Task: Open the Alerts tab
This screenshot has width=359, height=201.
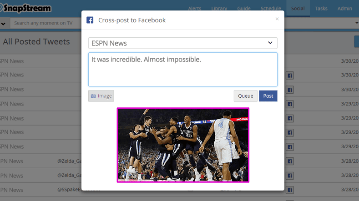Action: (x=195, y=8)
